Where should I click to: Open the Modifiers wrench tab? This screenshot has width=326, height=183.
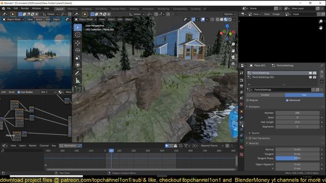tap(241, 117)
